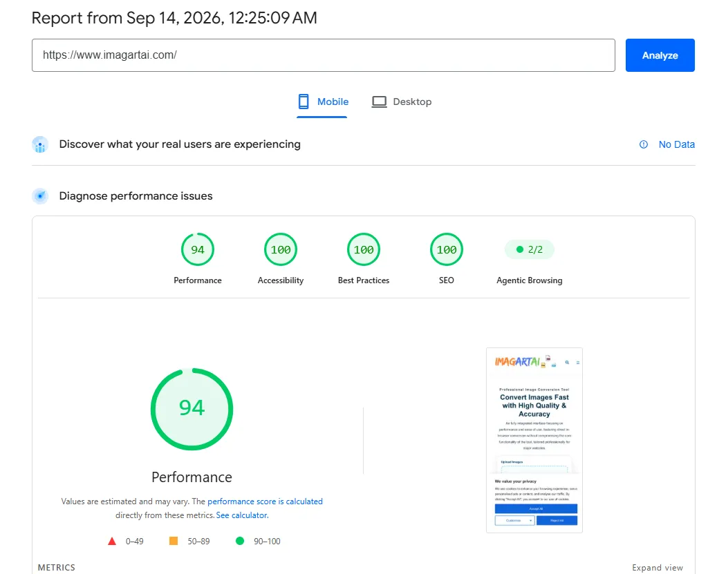Click the 'Diagnose performance issues' heading
The height and width of the screenshot is (574, 717).
point(136,196)
